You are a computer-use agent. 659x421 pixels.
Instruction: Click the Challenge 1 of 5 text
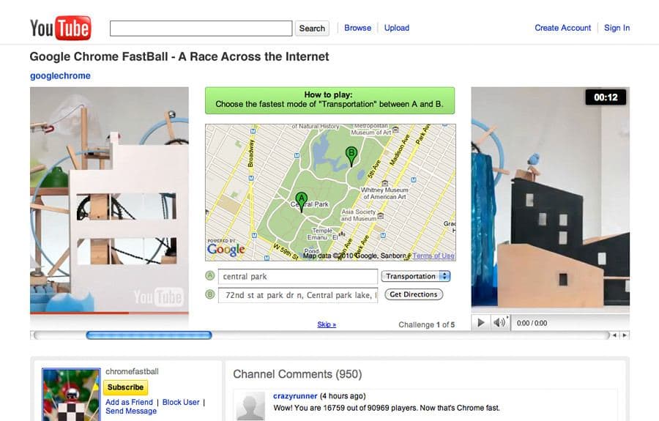(x=427, y=325)
